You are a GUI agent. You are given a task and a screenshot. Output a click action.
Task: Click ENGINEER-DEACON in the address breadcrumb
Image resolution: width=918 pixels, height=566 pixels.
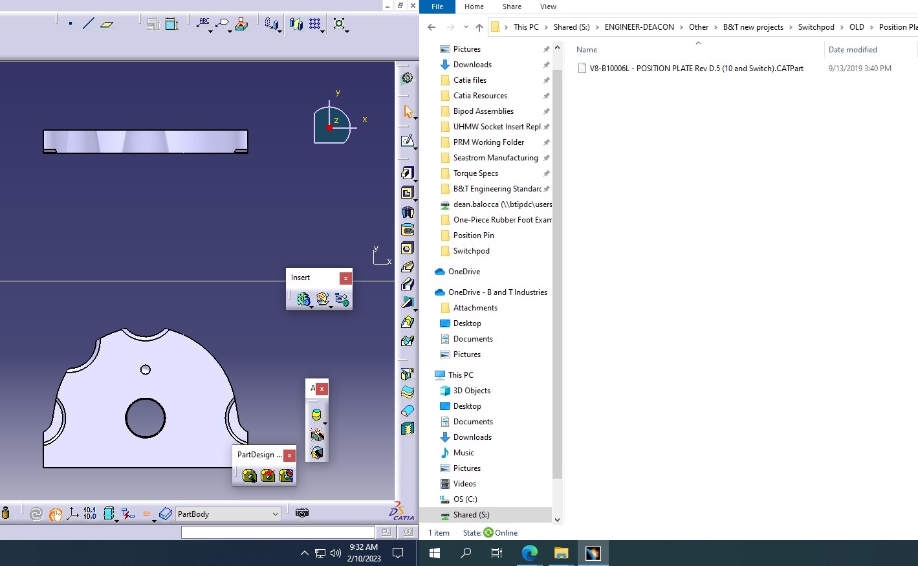point(639,27)
